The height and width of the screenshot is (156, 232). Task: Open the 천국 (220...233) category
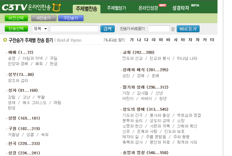24,143
